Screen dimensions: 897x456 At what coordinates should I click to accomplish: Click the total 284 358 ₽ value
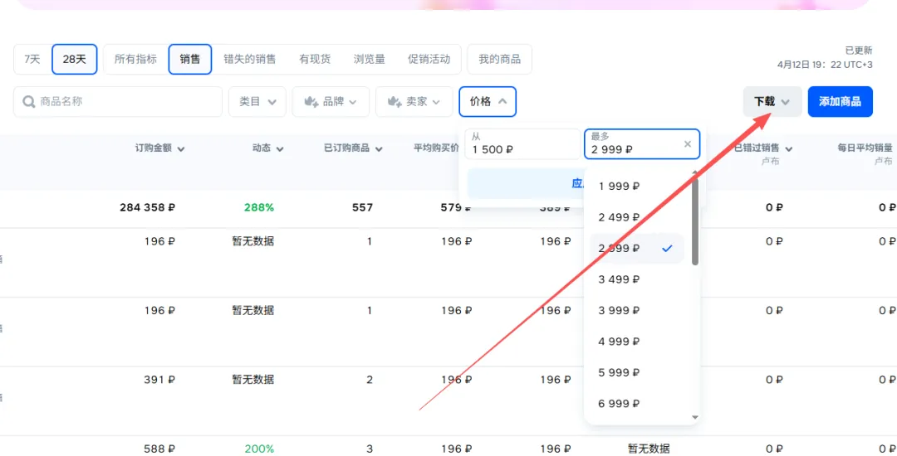pos(148,208)
